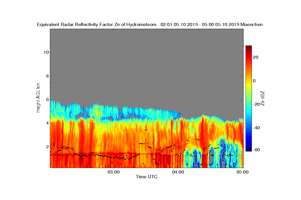Click the '05:00' time tick label

coord(243,172)
